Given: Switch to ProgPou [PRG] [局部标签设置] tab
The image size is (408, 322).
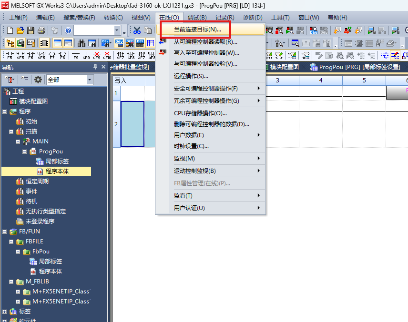Looking at the screenshot, I should click(x=355, y=67).
